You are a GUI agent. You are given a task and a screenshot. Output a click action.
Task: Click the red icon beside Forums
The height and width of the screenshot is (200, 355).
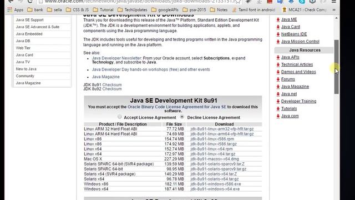(278, 79)
